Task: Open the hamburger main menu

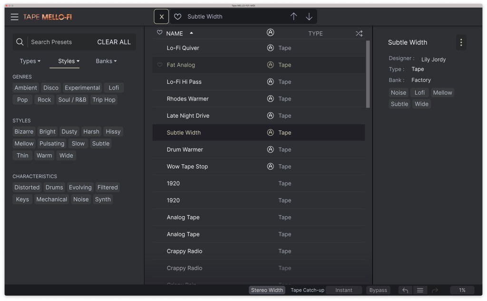Action: click(x=15, y=17)
